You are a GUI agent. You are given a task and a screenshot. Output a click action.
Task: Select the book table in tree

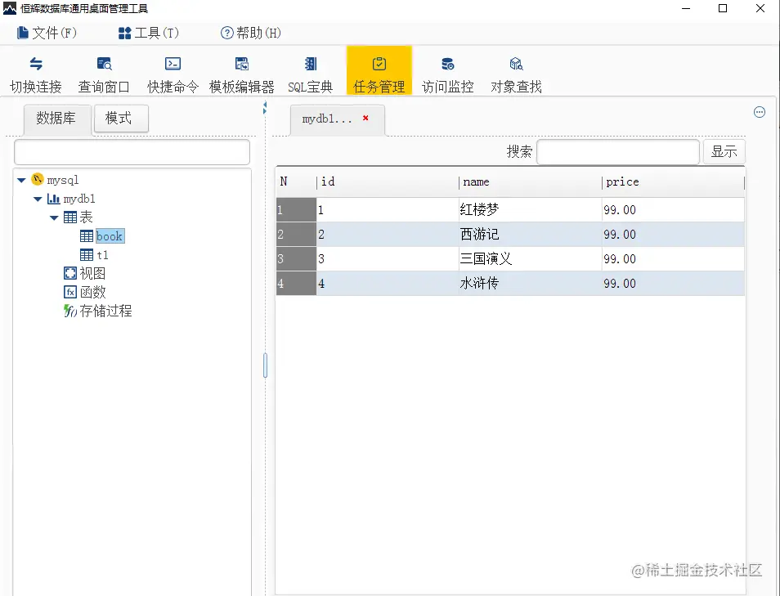110,236
